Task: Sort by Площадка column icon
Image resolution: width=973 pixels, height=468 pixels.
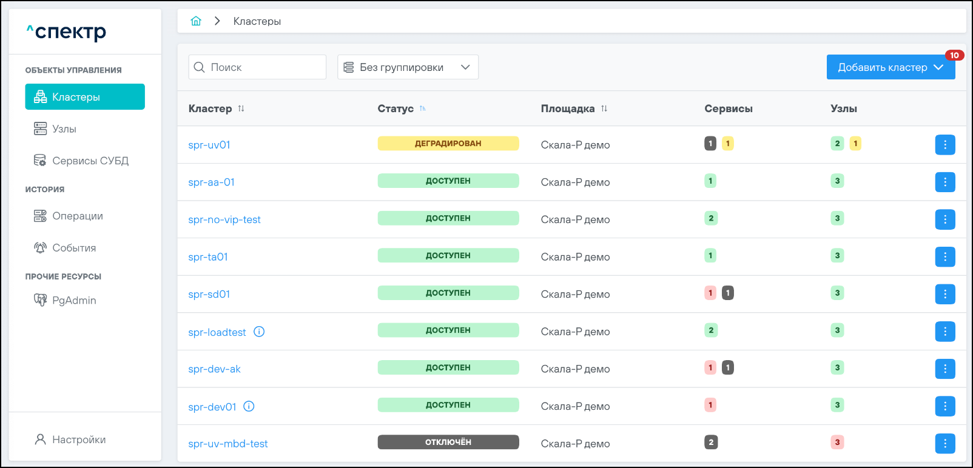Action: 604,109
